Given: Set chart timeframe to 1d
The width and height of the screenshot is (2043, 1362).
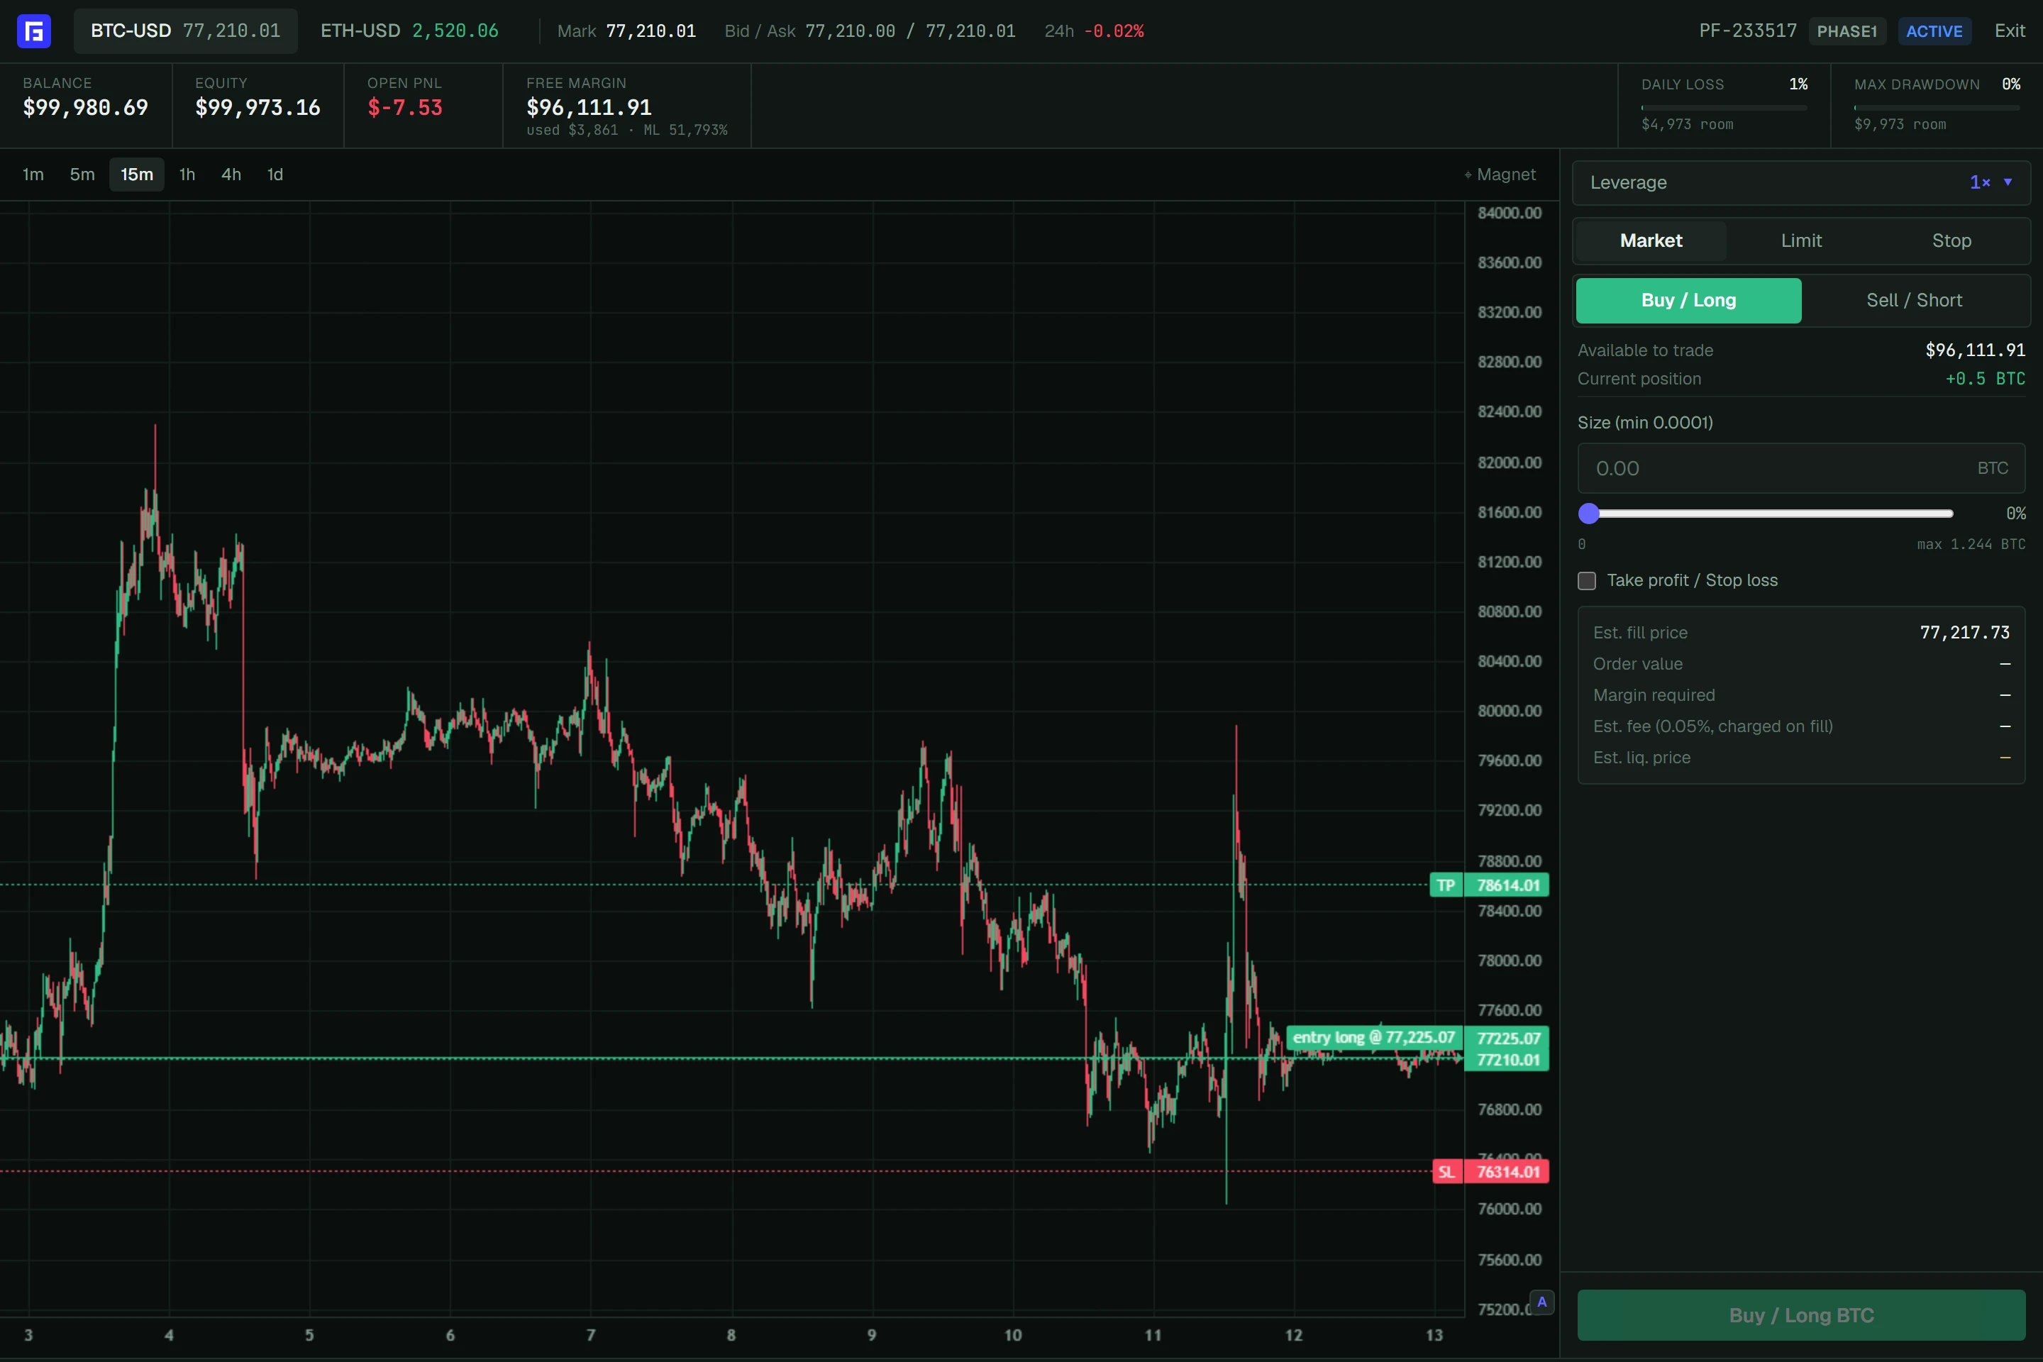Looking at the screenshot, I should point(275,175).
